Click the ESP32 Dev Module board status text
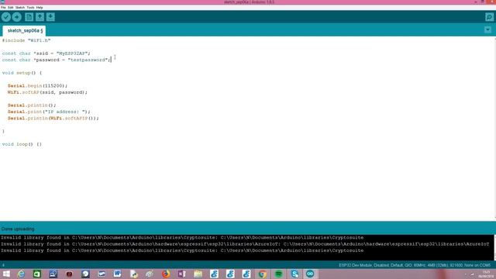This screenshot has width=496, height=279. coord(415,265)
